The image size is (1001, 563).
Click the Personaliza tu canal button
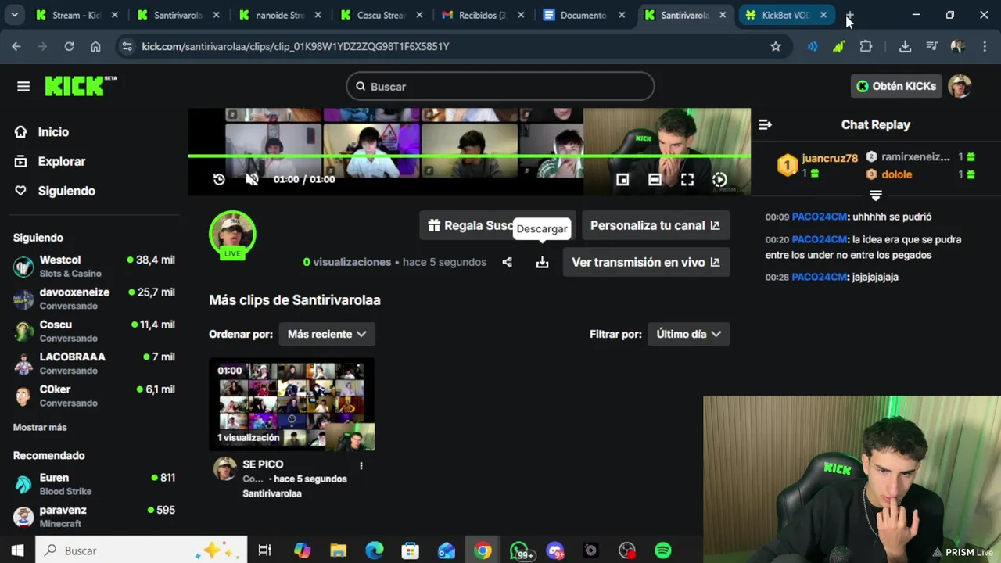click(x=655, y=225)
